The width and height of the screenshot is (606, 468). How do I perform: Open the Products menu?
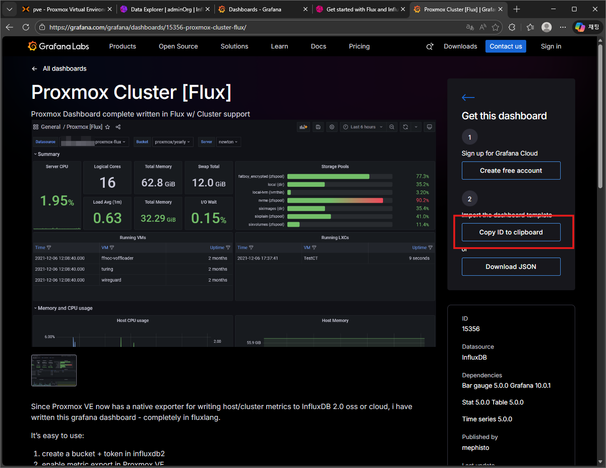click(122, 46)
